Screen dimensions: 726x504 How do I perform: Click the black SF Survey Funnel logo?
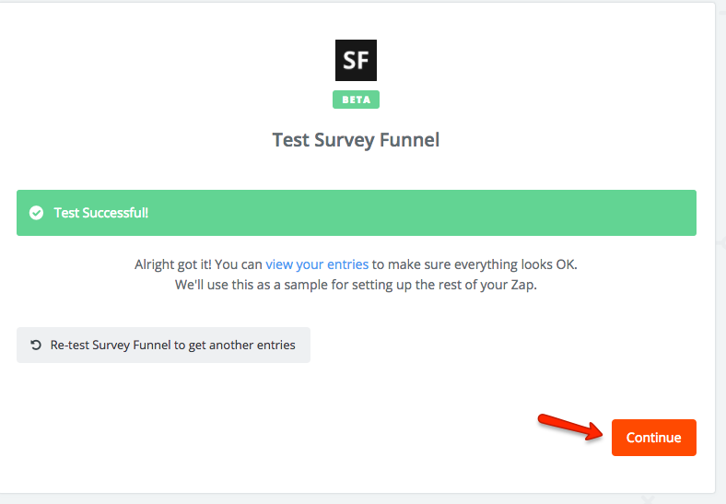[x=356, y=61]
